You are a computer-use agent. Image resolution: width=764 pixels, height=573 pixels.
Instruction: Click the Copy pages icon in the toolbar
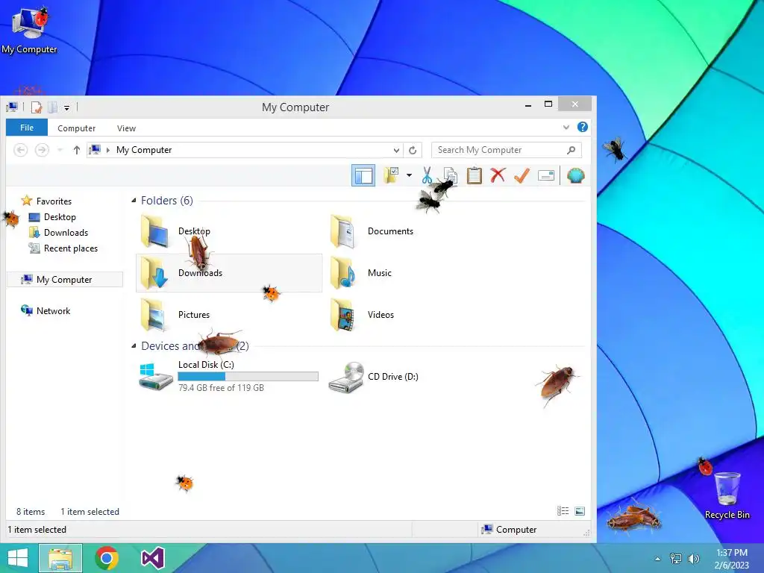[450, 175]
